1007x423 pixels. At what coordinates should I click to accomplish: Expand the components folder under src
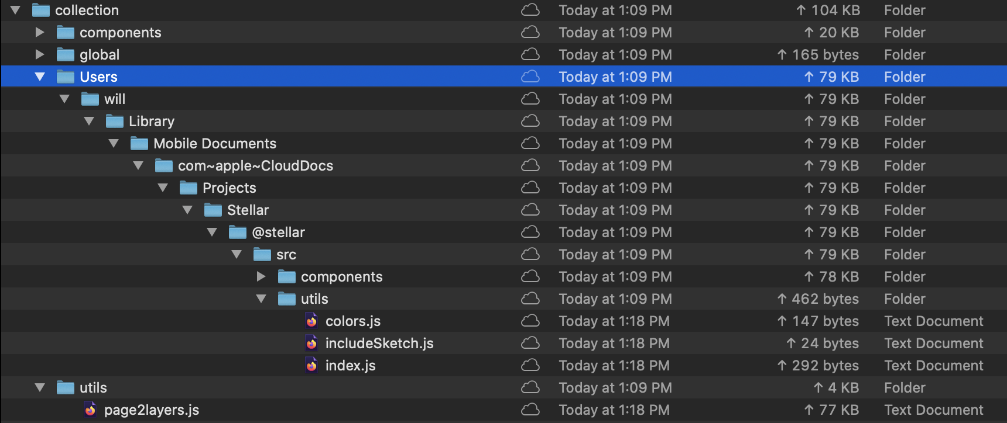coord(261,276)
